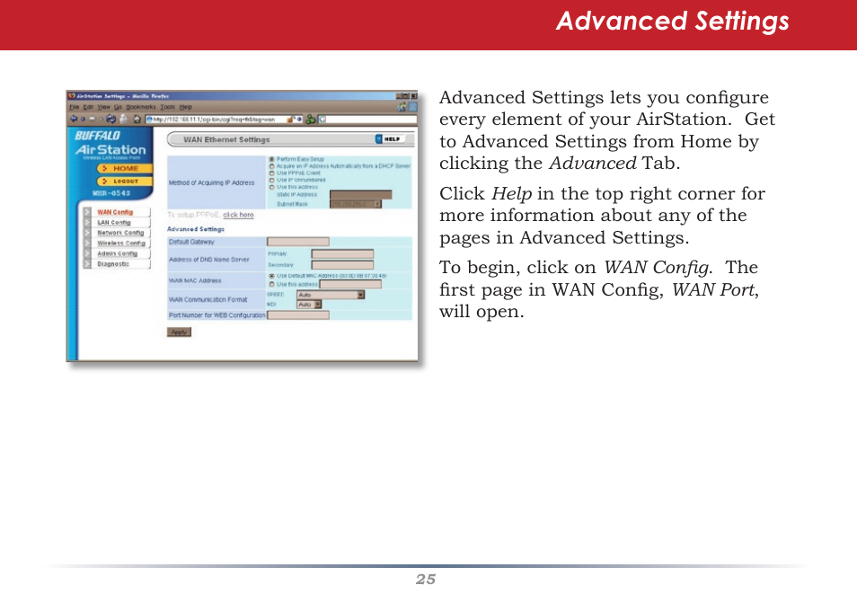Click the Secondary DNS server field
Viewport: 857px width, 594px height.
point(342,265)
